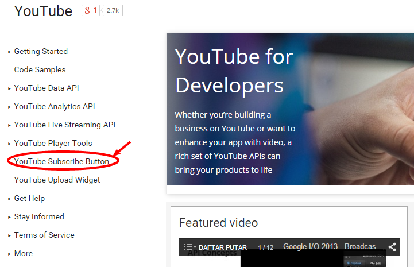The width and height of the screenshot is (414, 267).
Task: Click the YouTube for Developers banner
Action: pos(290,109)
